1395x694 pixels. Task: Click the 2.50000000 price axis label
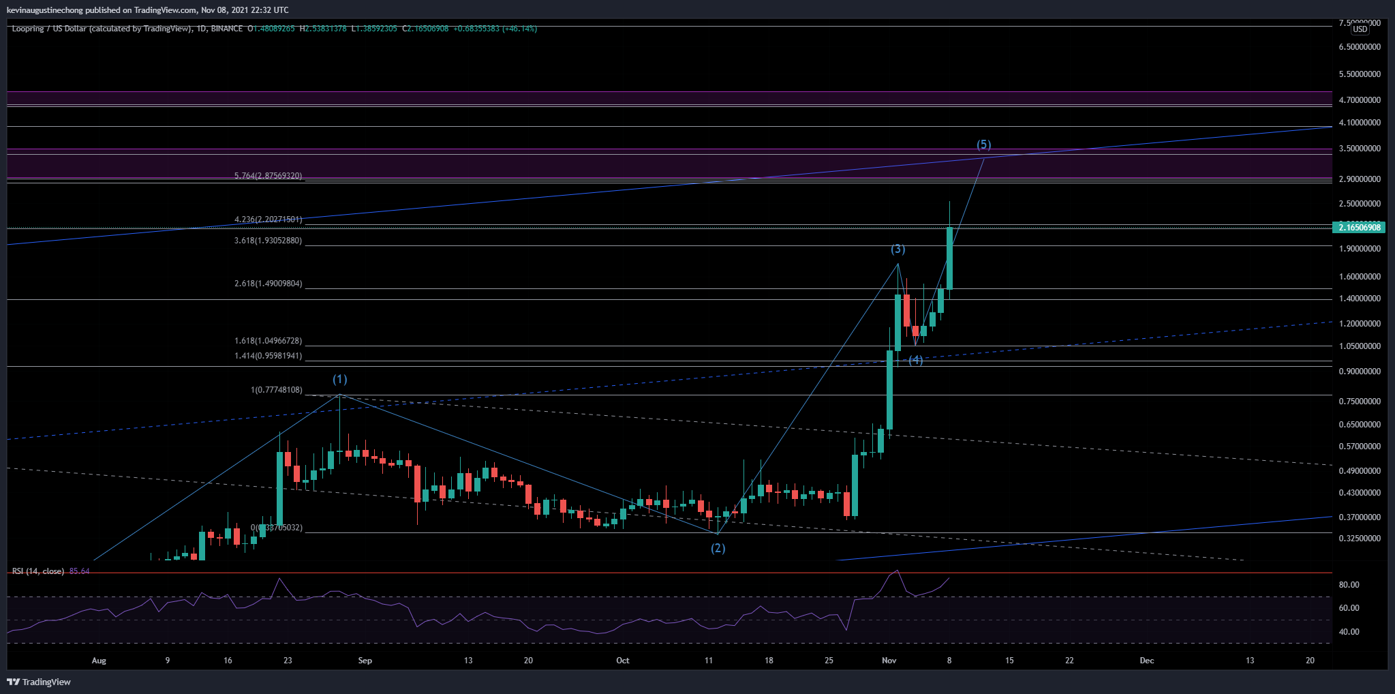coord(1360,204)
